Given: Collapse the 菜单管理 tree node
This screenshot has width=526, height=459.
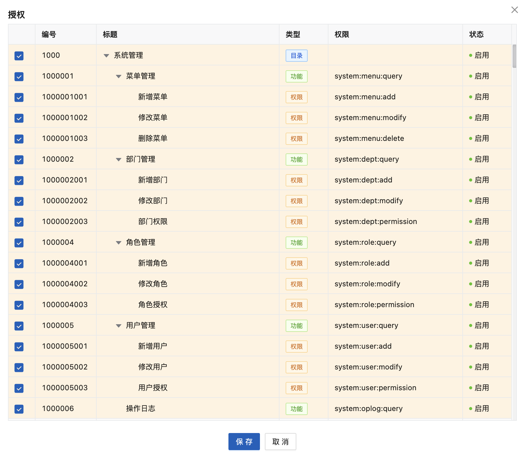Looking at the screenshot, I should pos(119,76).
